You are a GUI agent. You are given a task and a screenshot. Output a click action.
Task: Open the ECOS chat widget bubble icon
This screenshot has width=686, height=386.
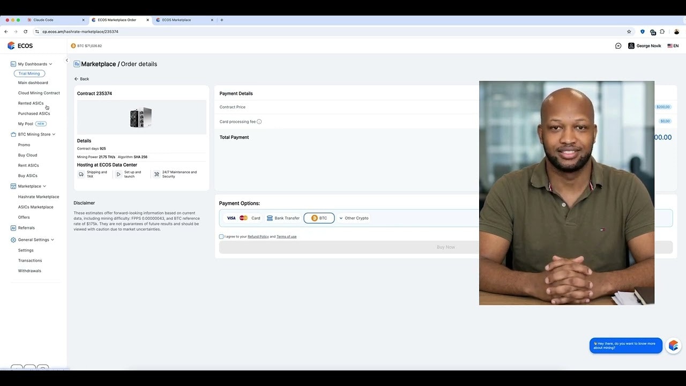[673, 346]
